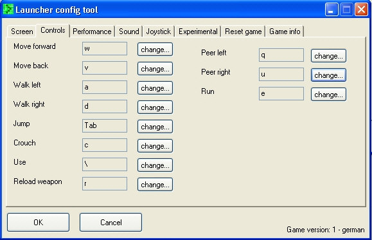Image resolution: width=372 pixels, height=240 pixels.
Task: Select the Sound tab
Action: tap(129, 32)
